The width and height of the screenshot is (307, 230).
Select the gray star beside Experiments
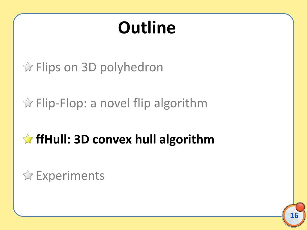(28, 175)
